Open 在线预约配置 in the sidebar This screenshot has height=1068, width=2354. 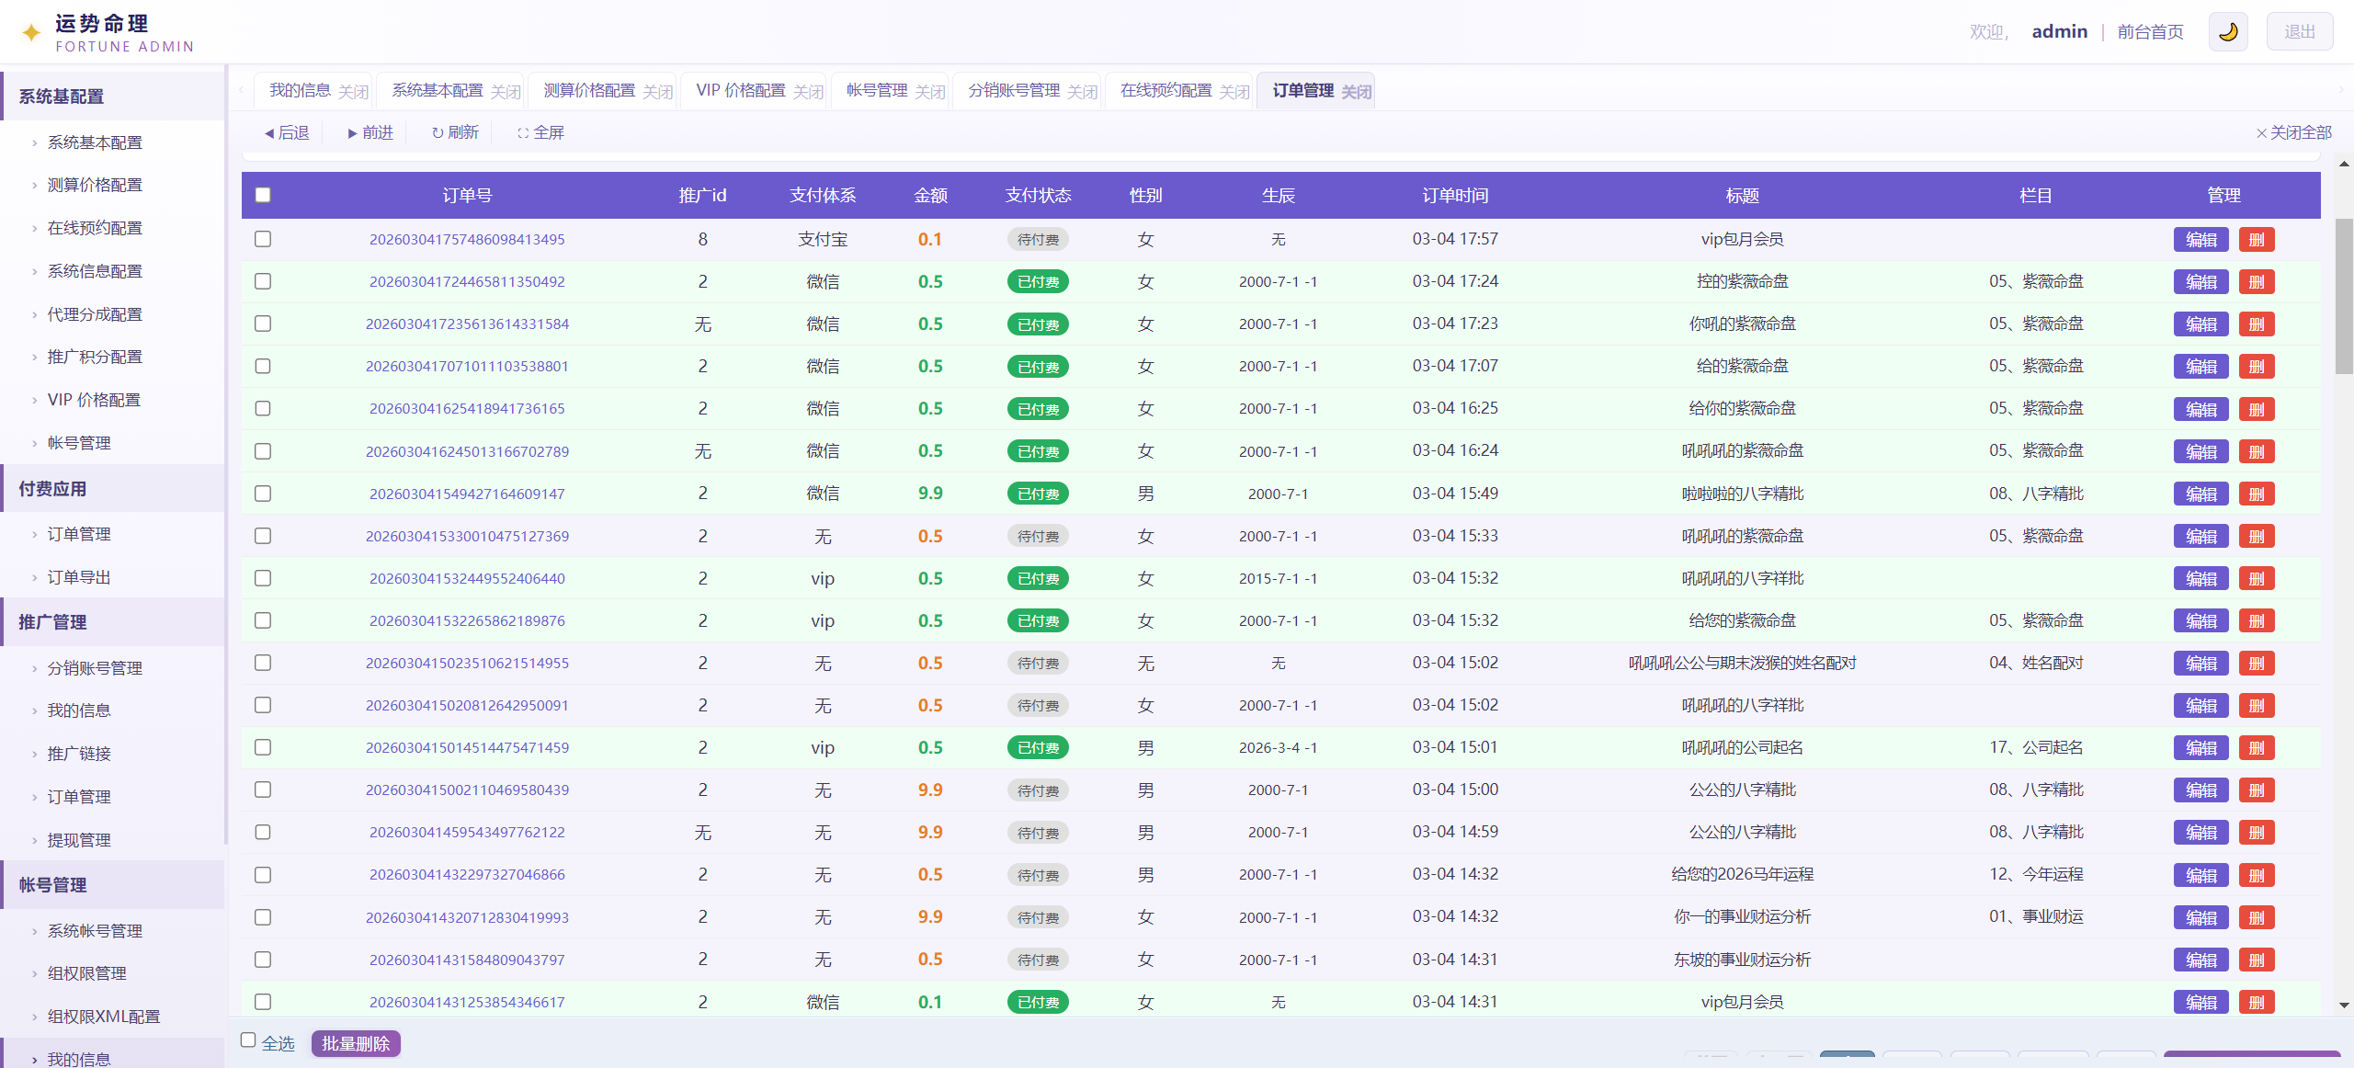(95, 228)
